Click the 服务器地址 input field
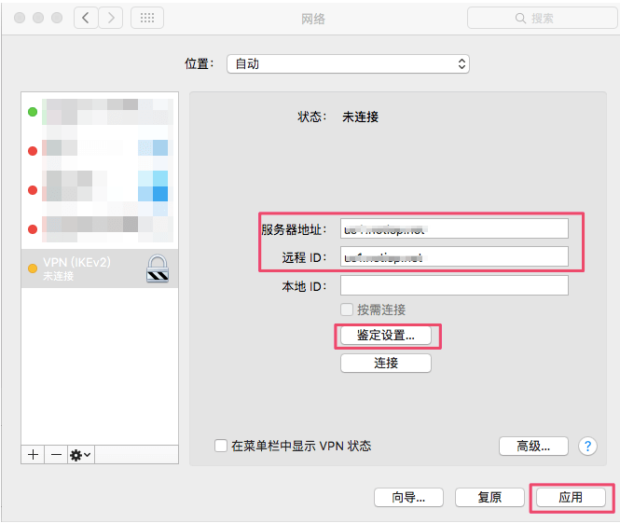The image size is (620, 523). 454,229
